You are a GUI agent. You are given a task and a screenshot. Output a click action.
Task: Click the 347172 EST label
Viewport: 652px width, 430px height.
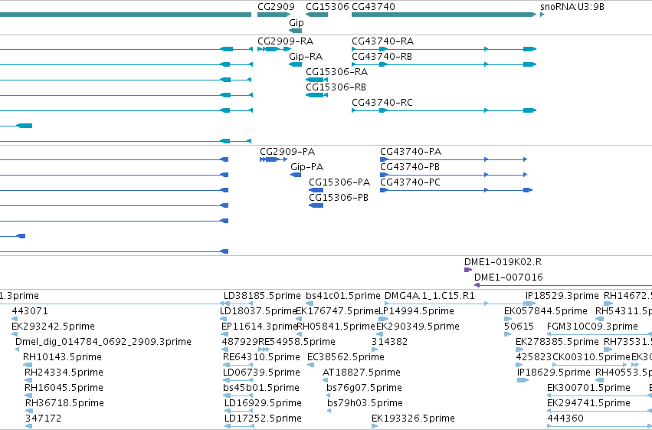click(x=43, y=419)
